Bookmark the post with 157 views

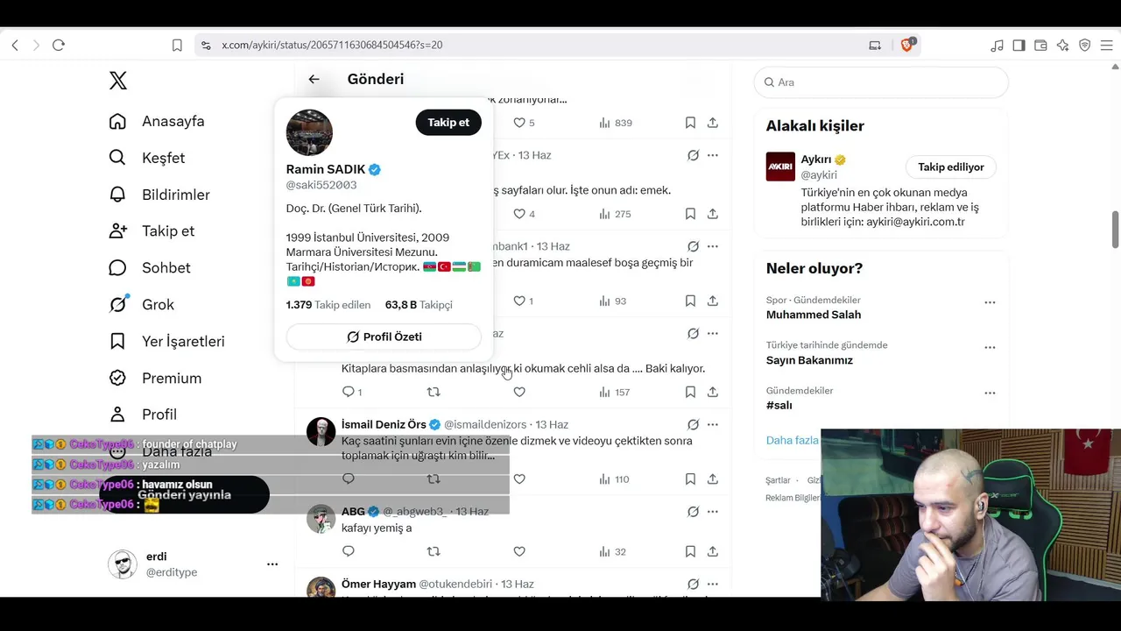coord(690,392)
